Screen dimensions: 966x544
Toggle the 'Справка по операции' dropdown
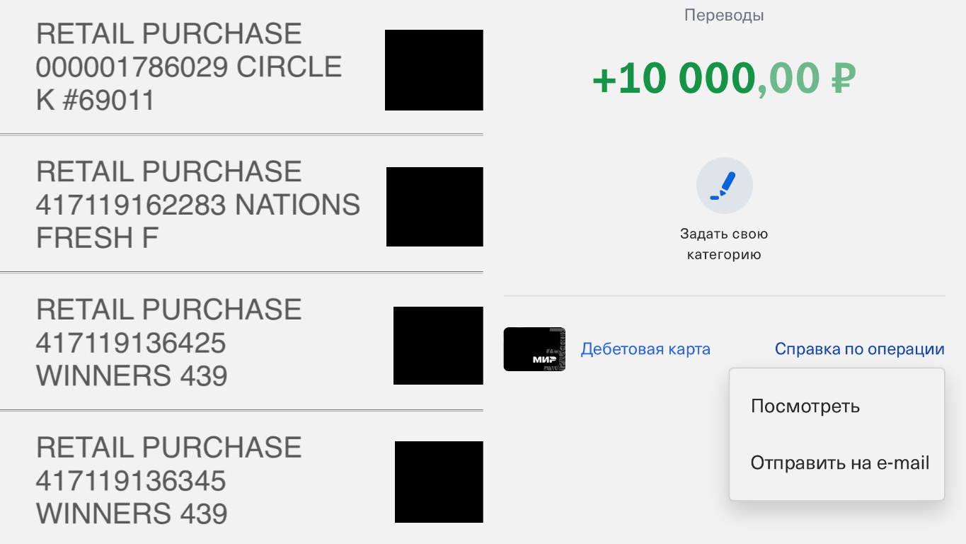pos(859,349)
